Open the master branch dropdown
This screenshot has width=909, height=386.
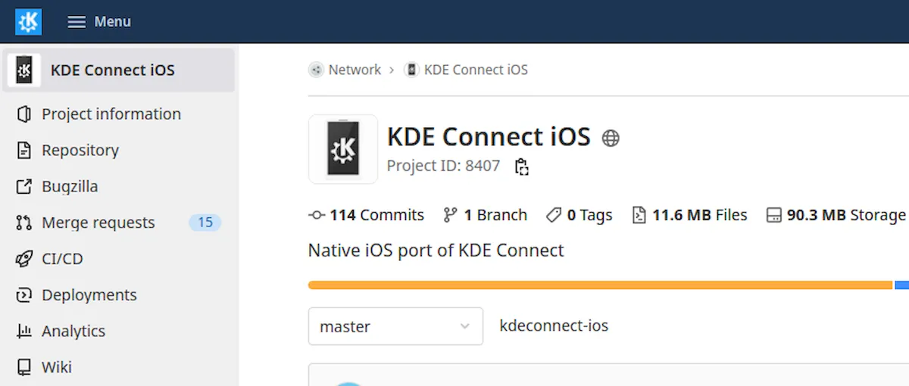[x=395, y=326]
